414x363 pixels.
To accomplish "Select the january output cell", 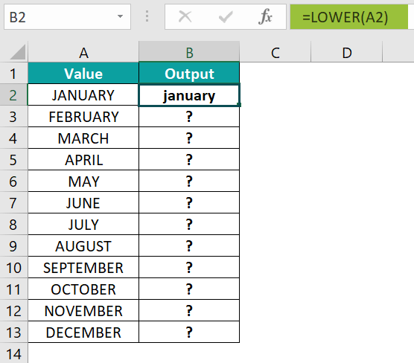I will pyautogui.click(x=189, y=95).
